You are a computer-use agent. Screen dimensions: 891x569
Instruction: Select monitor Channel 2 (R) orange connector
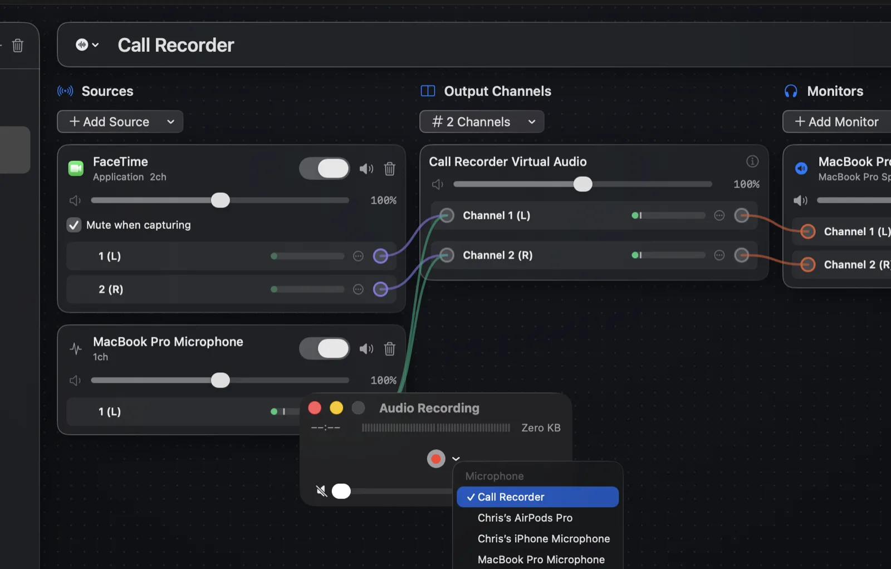click(x=807, y=265)
